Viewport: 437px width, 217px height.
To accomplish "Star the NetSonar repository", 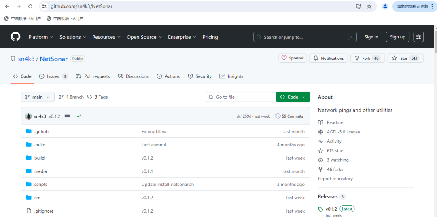I will click(x=405, y=58).
